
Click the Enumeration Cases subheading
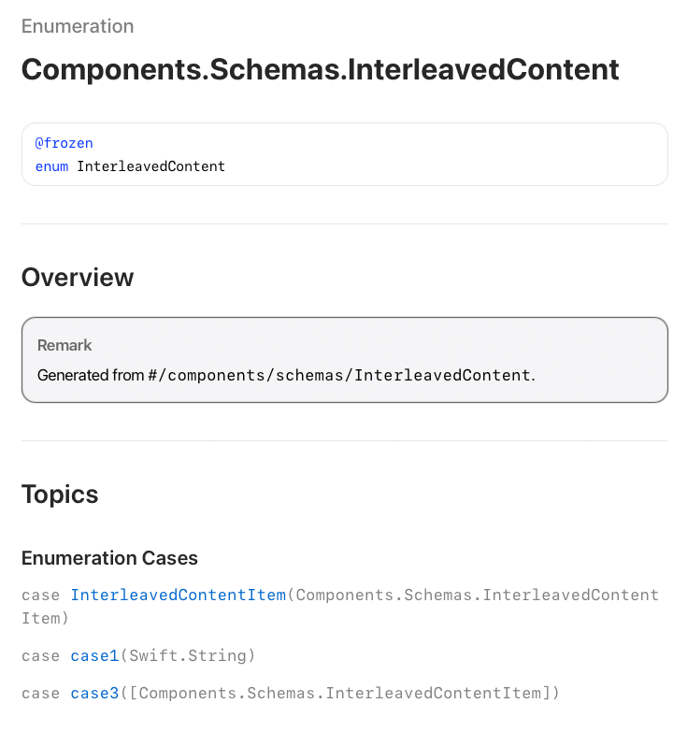tap(109, 558)
